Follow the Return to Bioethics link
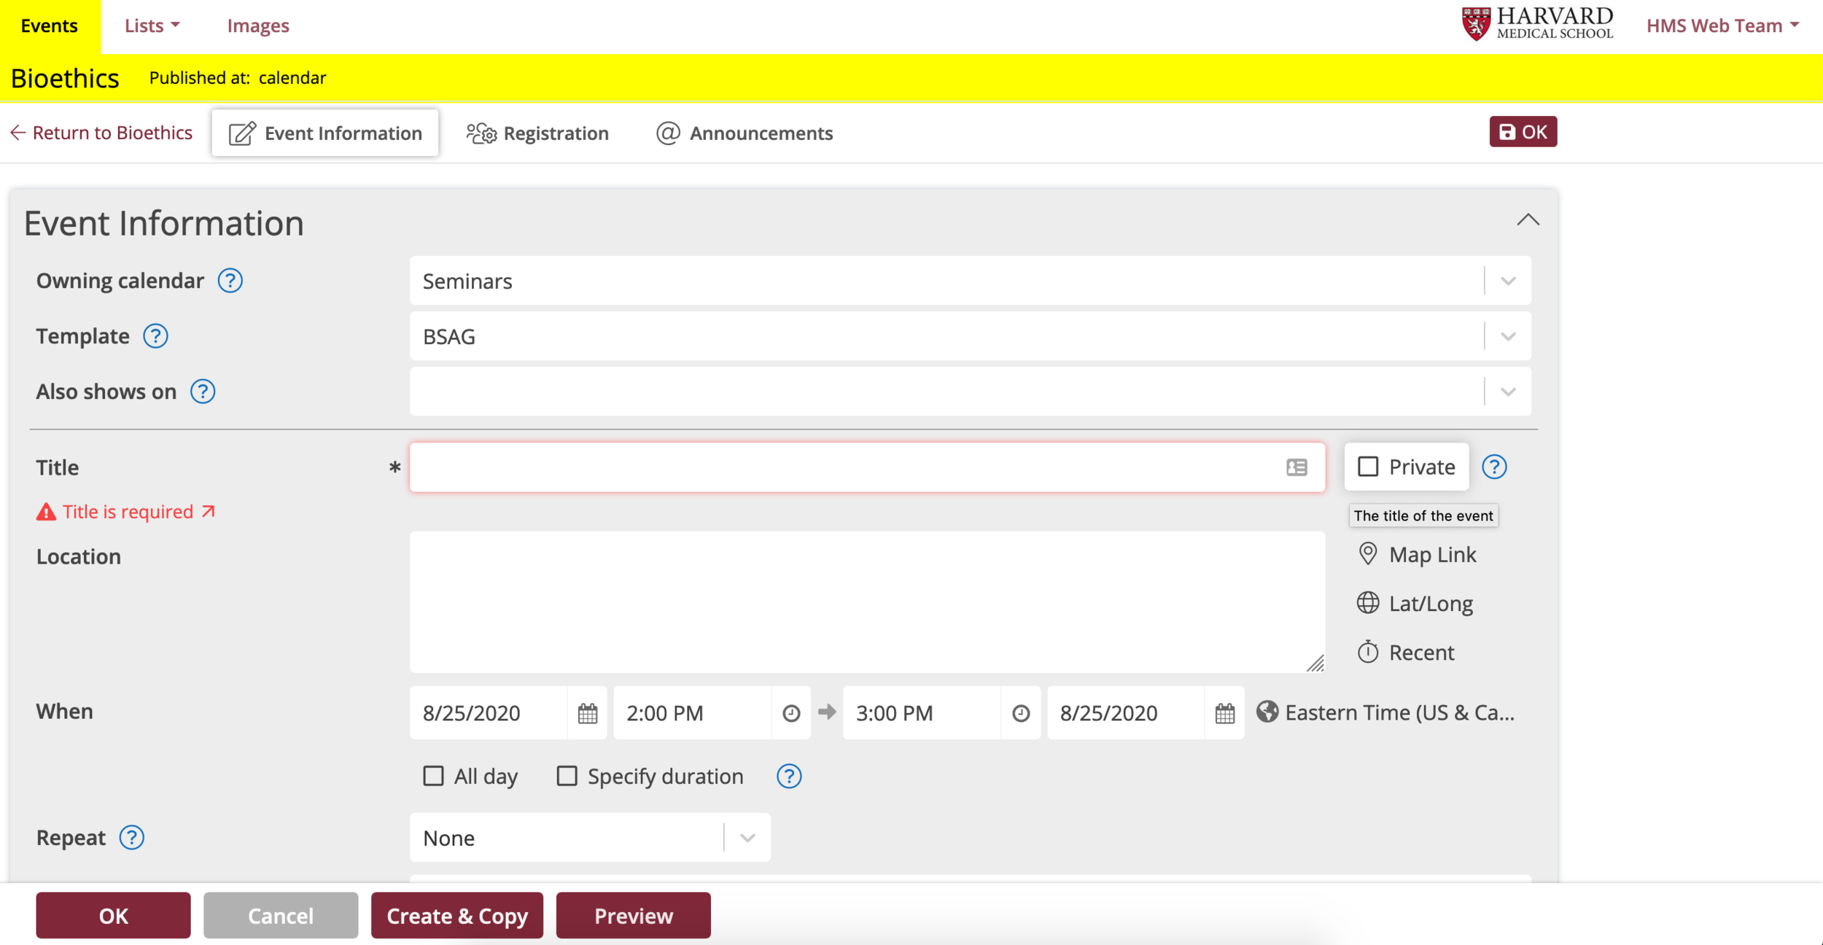The height and width of the screenshot is (945, 1823). 102,133
